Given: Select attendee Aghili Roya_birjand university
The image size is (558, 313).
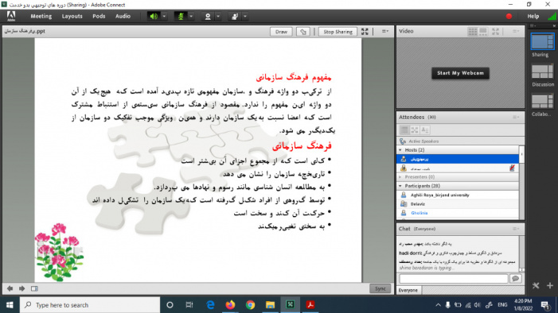Looking at the screenshot, I should coord(458,195).
